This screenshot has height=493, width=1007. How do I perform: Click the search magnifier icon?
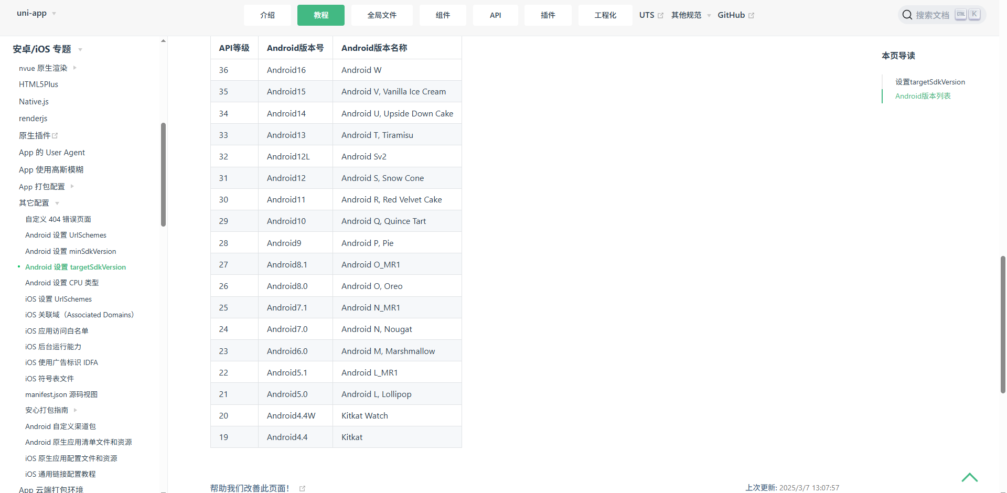(x=907, y=15)
